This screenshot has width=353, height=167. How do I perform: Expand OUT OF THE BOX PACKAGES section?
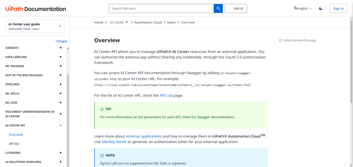click(60, 75)
